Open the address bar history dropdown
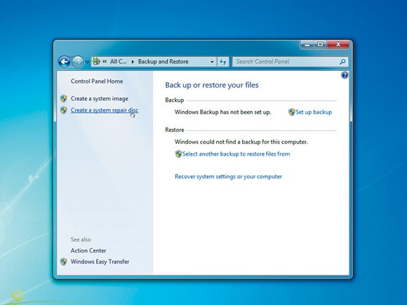The height and width of the screenshot is (305, 407). (212, 62)
